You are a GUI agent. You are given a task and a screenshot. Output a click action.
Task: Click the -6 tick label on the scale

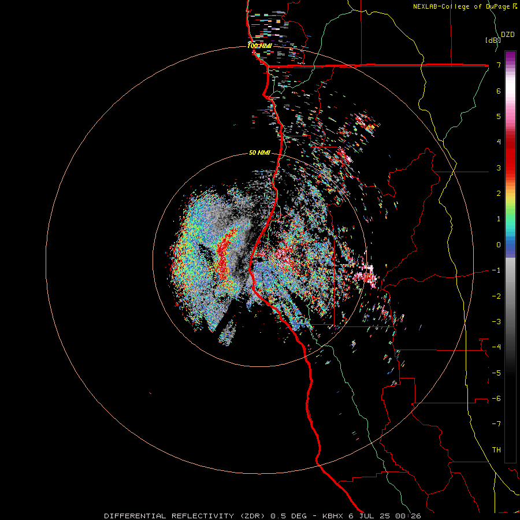(496, 399)
